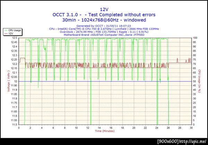
Task: Click the green CPU Usage legend line swatch
Action: click(x=6, y=30)
